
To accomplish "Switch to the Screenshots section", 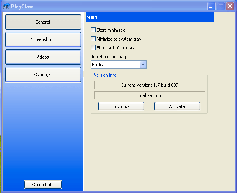I will [x=43, y=39].
